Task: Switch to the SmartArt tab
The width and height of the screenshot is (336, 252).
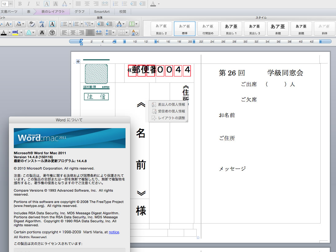Action: coord(102,12)
